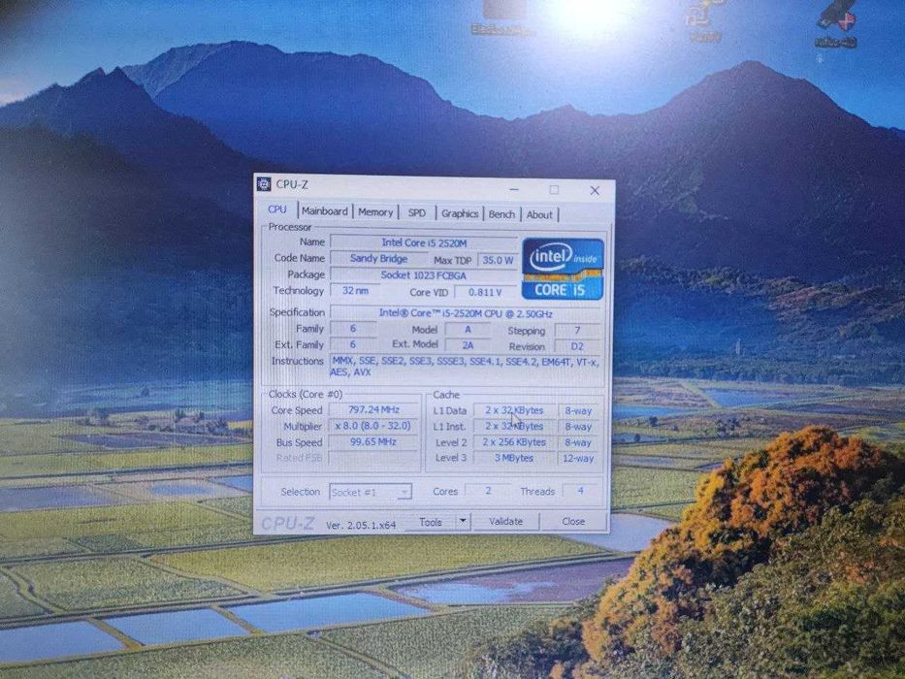This screenshot has width=905, height=679.
Task: Click the Max TDP value 35.0 W
Action: coord(498,260)
